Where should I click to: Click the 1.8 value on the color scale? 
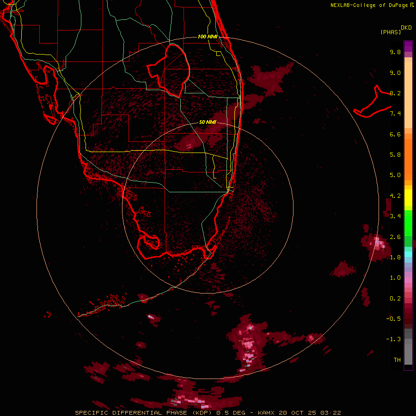[395, 257]
